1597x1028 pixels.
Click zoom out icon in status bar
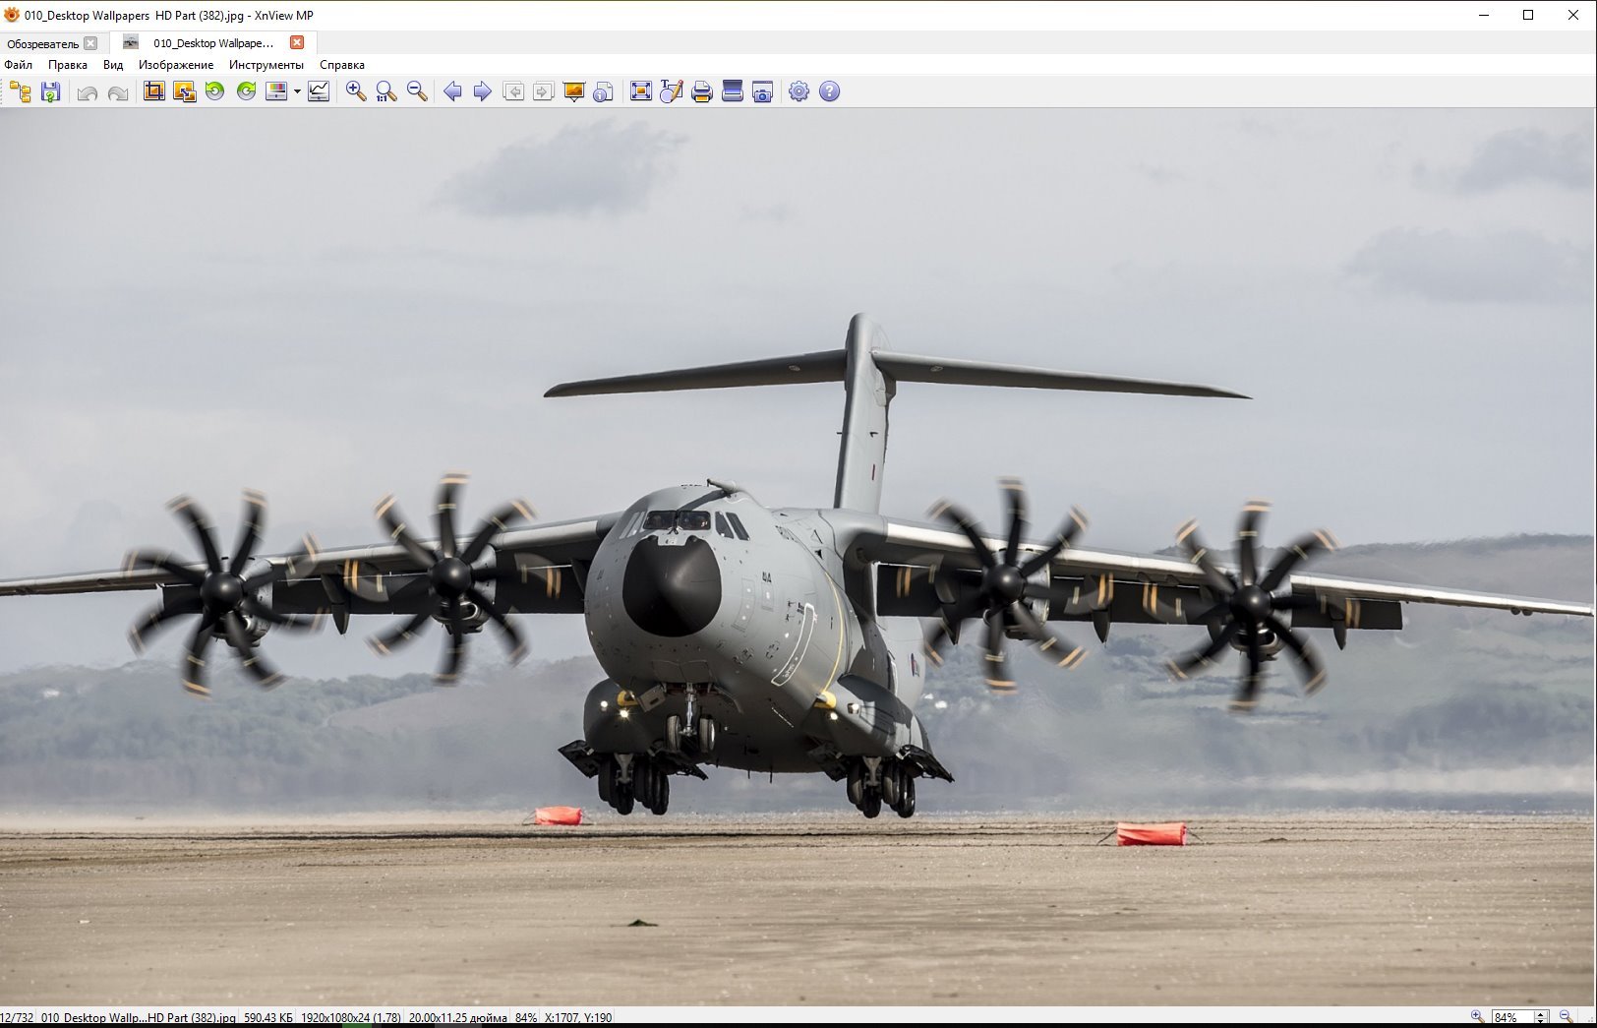tap(1565, 1017)
